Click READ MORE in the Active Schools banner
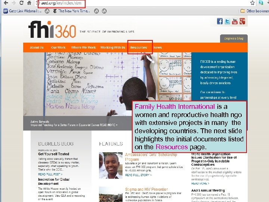Image resolution: width=269 pixels, height=202 pixels. (x=109, y=125)
